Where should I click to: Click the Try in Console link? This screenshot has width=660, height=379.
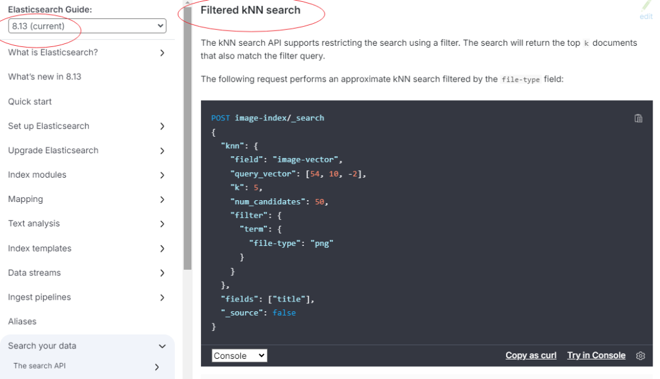click(596, 355)
